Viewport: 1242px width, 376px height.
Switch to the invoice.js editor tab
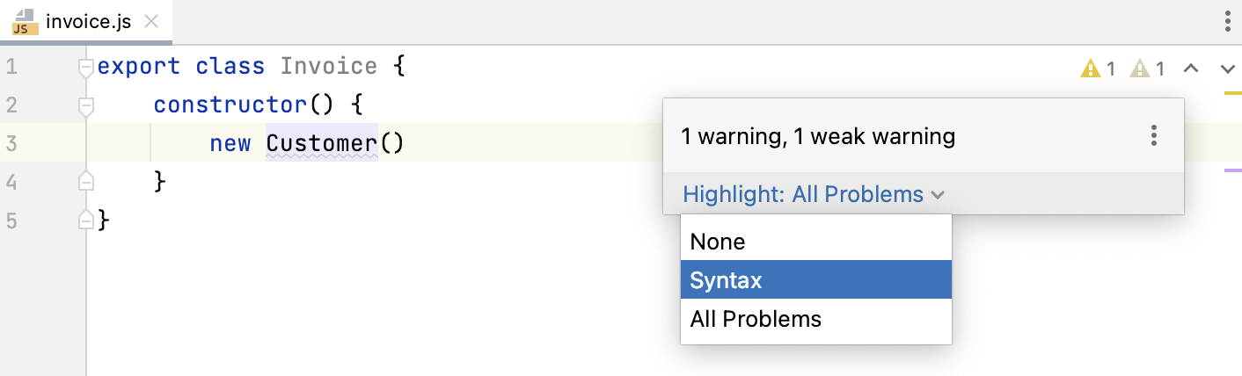(88, 22)
